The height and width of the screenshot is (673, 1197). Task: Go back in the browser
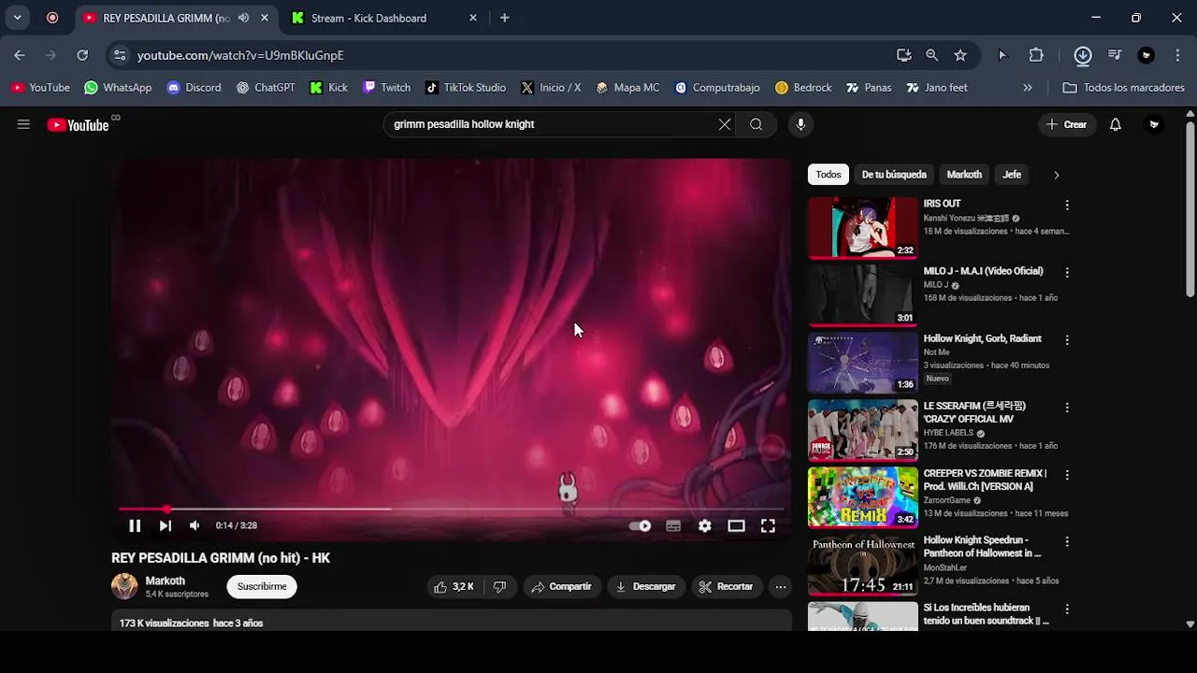point(20,55)
